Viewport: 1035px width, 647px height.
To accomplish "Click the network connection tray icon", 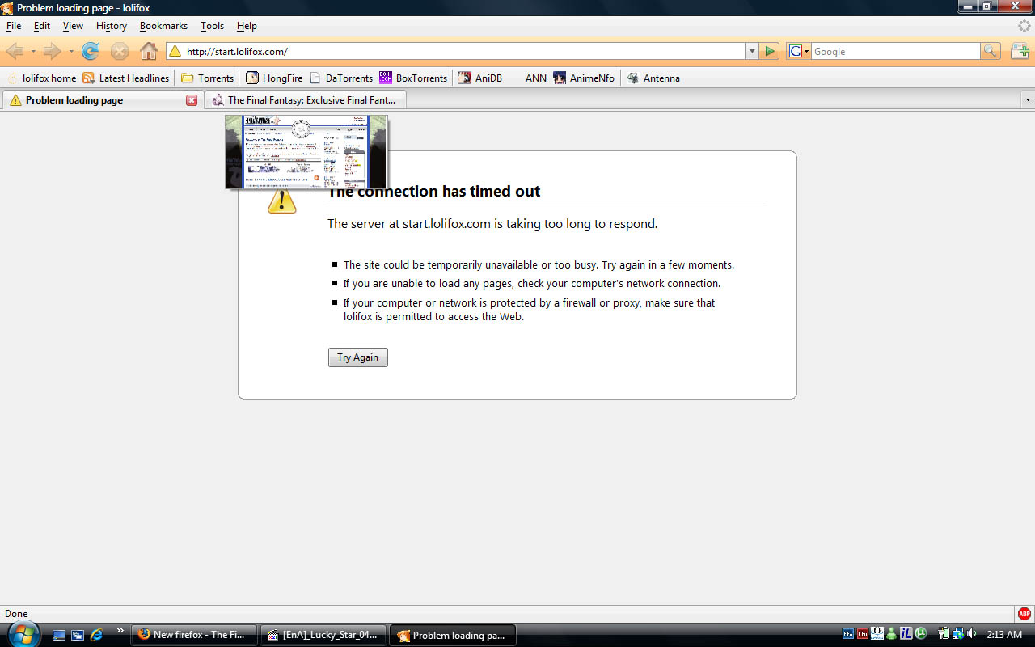I will (957, 634).
